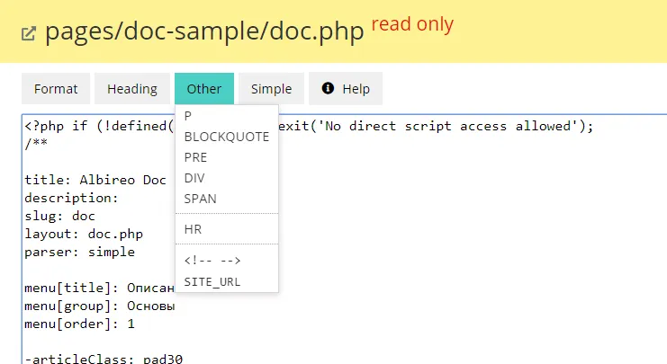Set cursor in 'menu[order]: 1' line

point(79,324)
